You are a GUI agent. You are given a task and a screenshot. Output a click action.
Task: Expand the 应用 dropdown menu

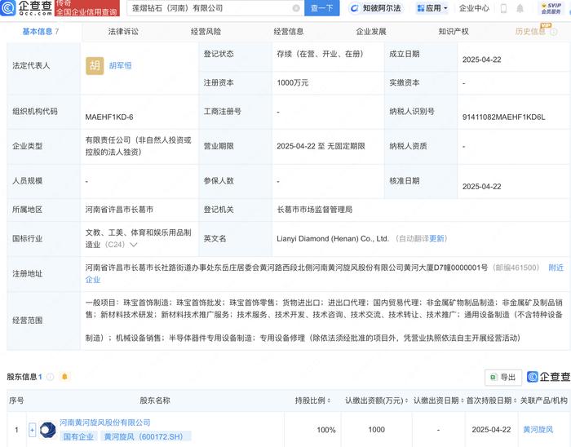(432, 8)
